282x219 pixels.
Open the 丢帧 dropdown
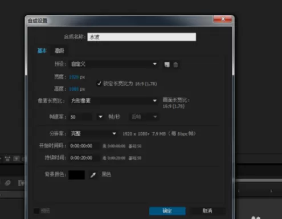[144, 117]
